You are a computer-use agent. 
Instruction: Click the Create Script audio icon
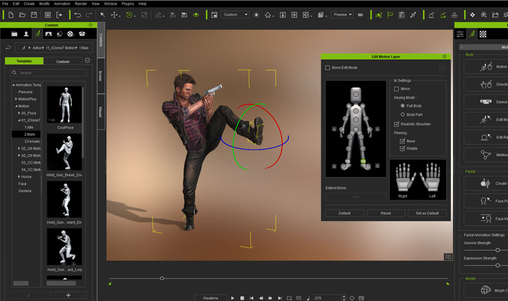(485, 183)
